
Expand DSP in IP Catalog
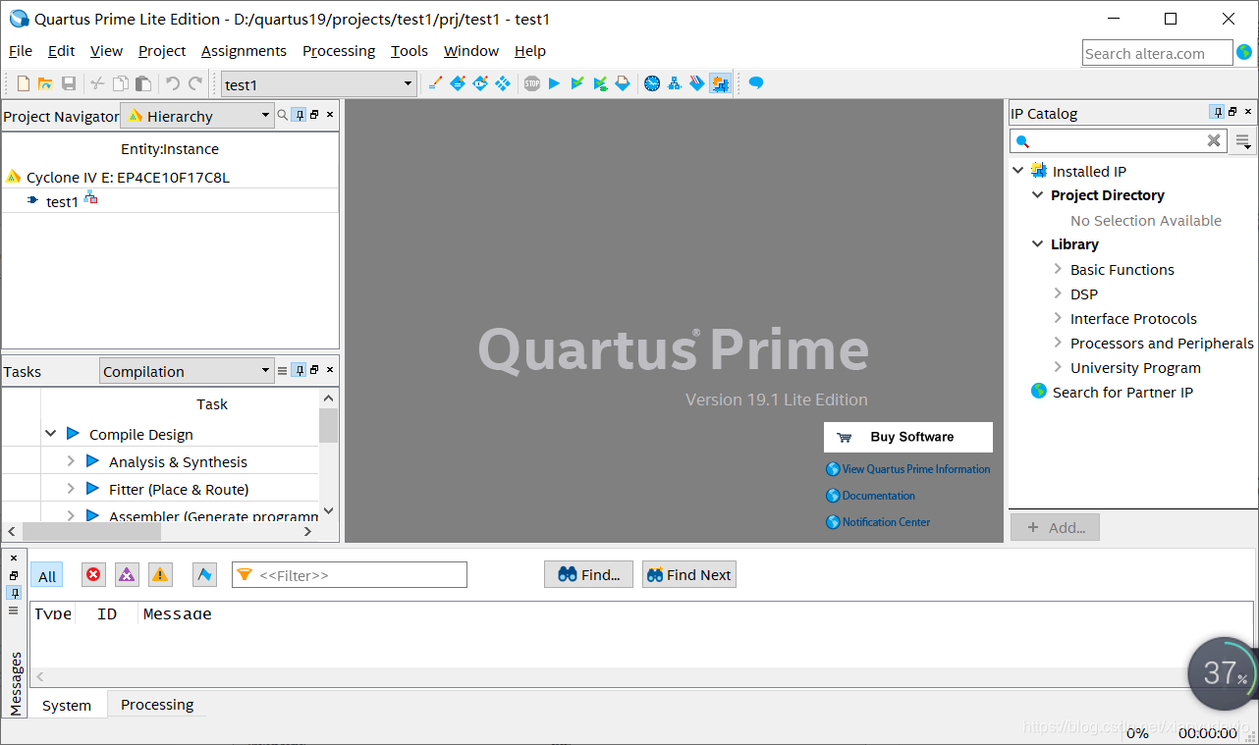coord(1058,293)
